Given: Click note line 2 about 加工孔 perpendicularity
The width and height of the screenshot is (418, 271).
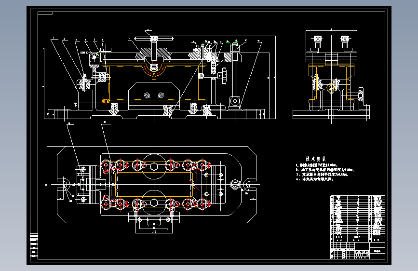Looking at the screenshot, I should click(x=324, y=170).
